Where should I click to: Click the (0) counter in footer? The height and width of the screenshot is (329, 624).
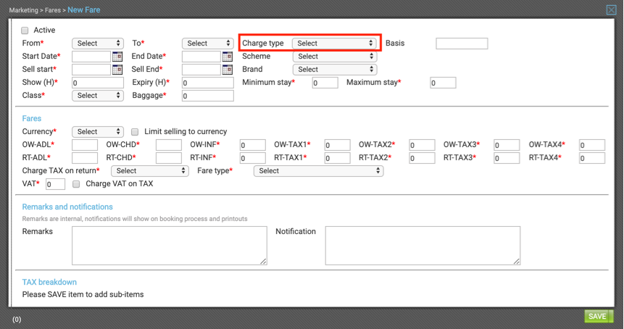point(17,320)
